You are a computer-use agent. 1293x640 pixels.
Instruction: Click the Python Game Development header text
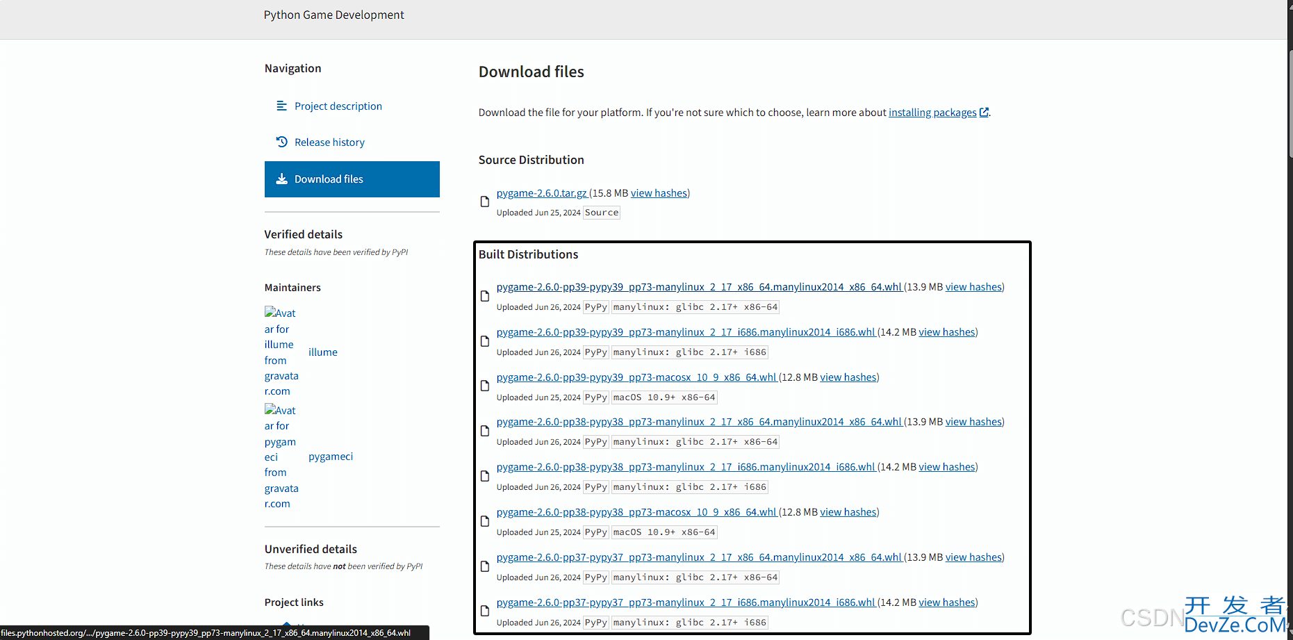pyautogui.click(x=333, y=15)
